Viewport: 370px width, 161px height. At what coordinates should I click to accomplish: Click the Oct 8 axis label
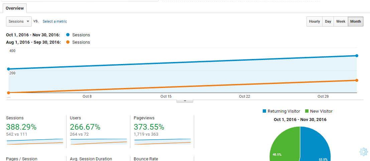(87, 96)
